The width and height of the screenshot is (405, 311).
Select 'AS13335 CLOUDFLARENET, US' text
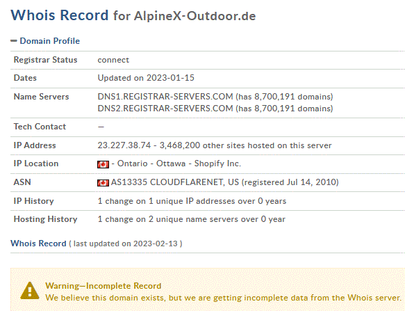click(x=175, y=182)
